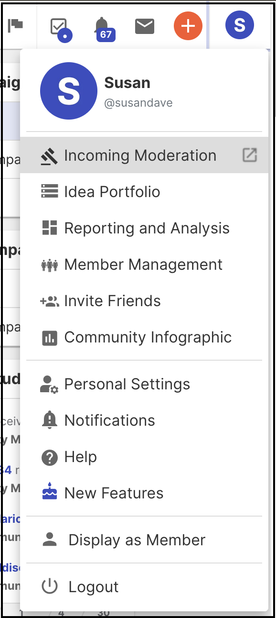276x618 pixels.
Task: Choose Invite Friends
Action: pos(144,300)
